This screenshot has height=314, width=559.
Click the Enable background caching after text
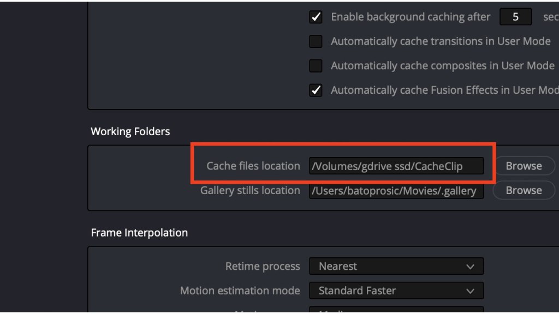pyautogui.click(x=411, y=17)
